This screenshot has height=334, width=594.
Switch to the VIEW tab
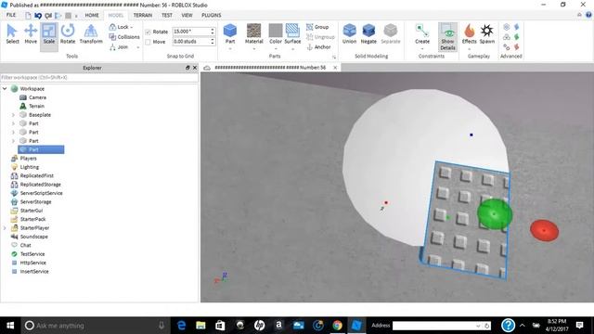tap(187, 15)
